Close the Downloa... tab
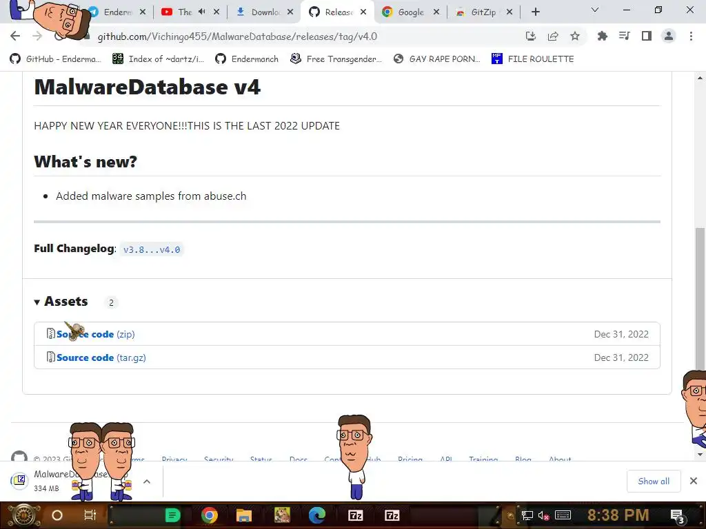 [x=290, y=12]
